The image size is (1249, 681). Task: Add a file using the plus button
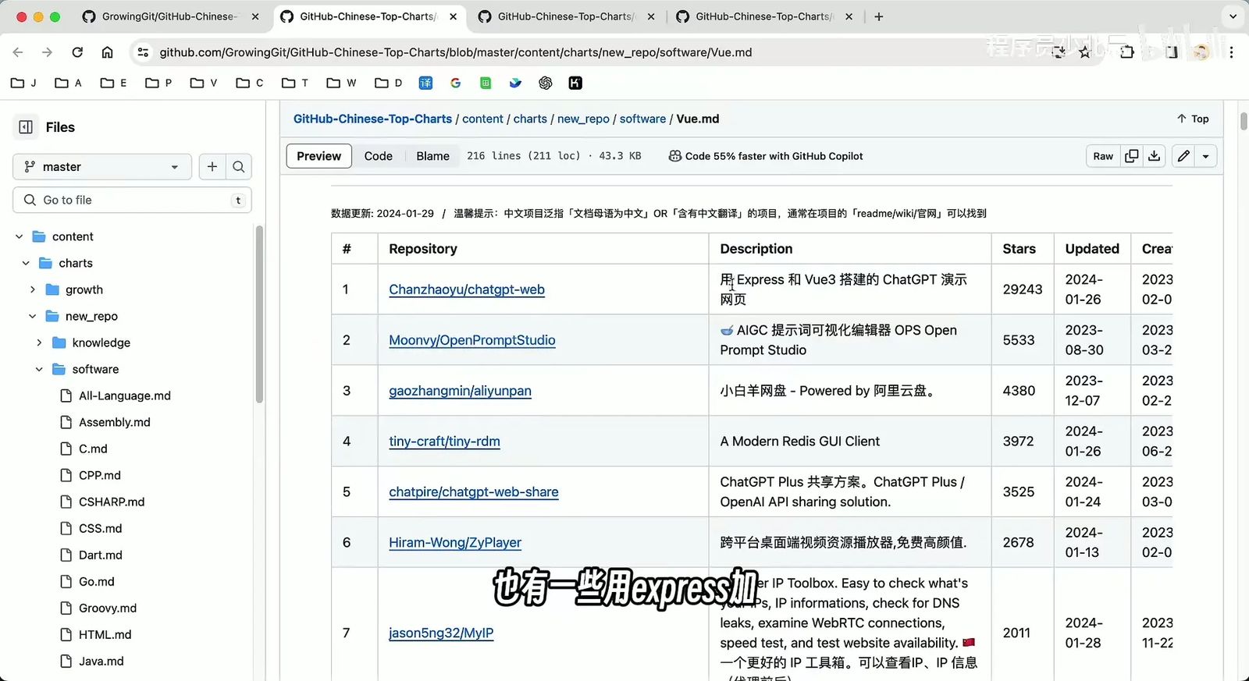(212, 166)
